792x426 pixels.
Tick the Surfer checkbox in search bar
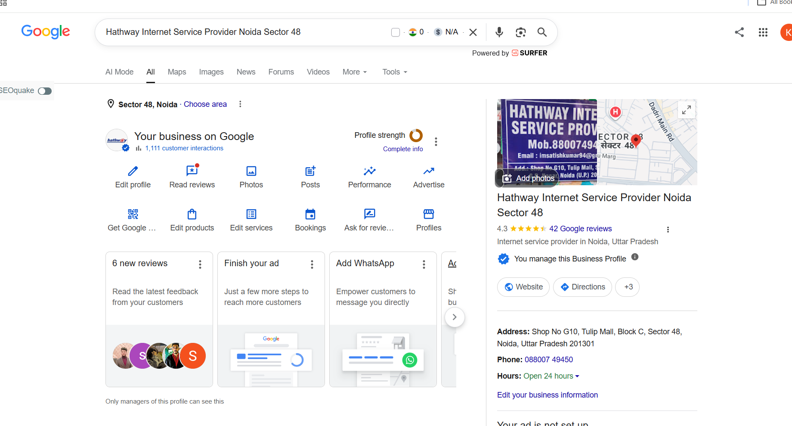[x=395, y=32]
